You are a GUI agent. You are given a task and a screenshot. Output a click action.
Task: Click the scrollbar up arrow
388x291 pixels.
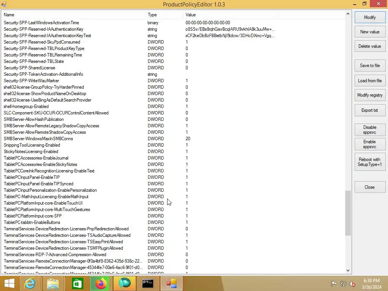348,14
